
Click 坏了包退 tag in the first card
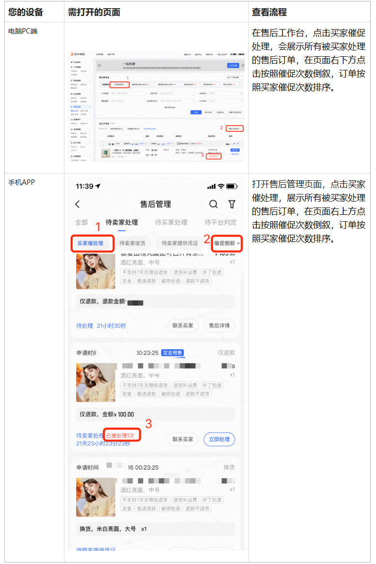[x=212, y=272]
